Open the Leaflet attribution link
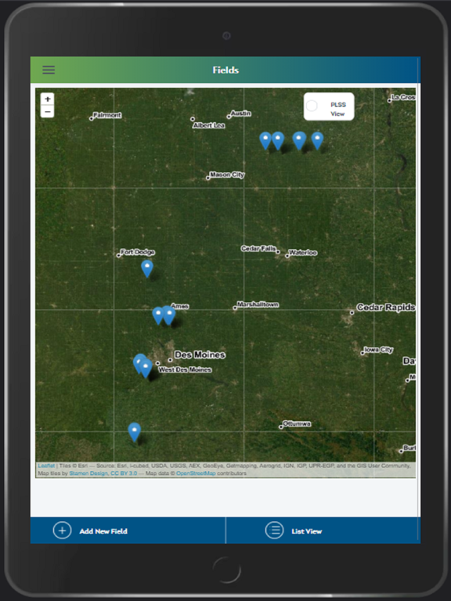Image resolution: width=451 pixels, height=601 pixels. (x=46, y=466)
